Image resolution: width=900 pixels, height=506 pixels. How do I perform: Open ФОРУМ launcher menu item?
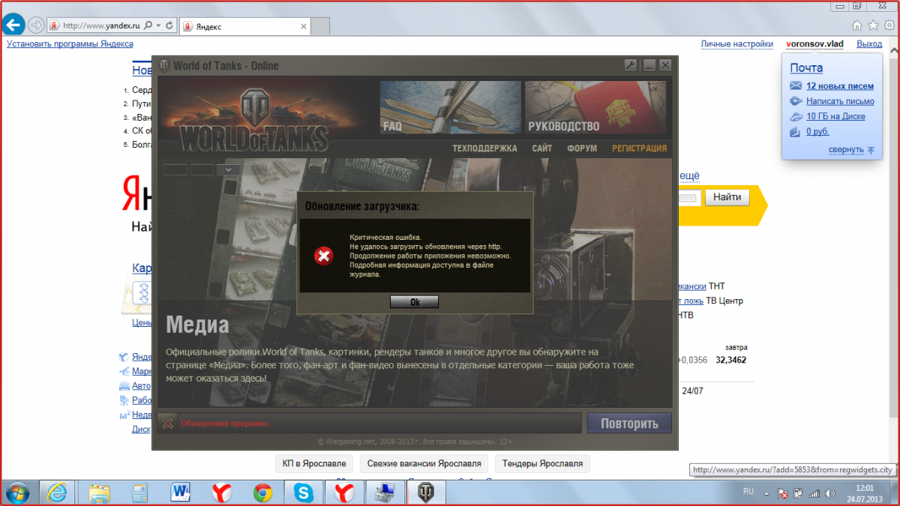click(x=582, y=148)
